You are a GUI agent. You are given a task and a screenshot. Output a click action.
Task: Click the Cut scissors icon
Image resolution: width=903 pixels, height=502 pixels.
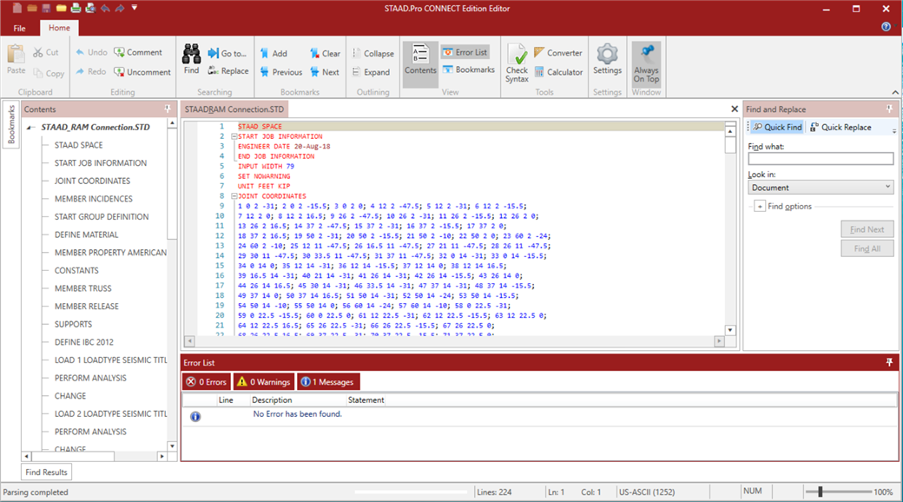38,52
